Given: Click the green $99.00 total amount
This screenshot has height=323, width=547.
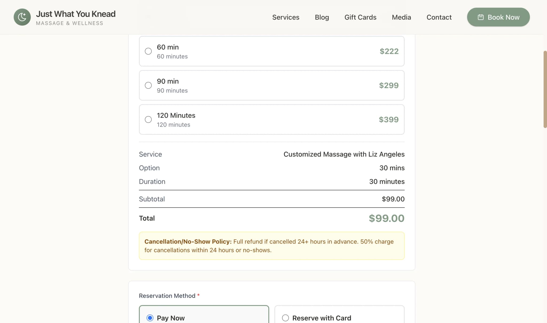Looking at the screenshot, I should coord(386,218).
